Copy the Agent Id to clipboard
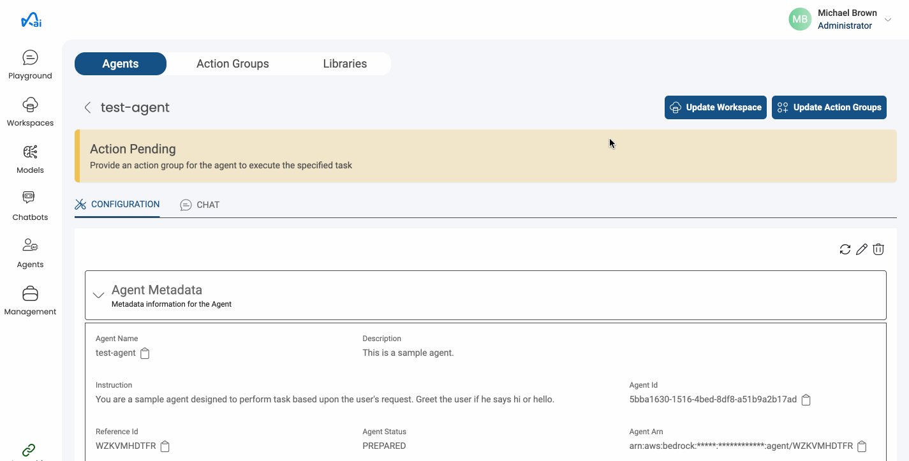Viewport: 909px width, 461px height. 806,399
